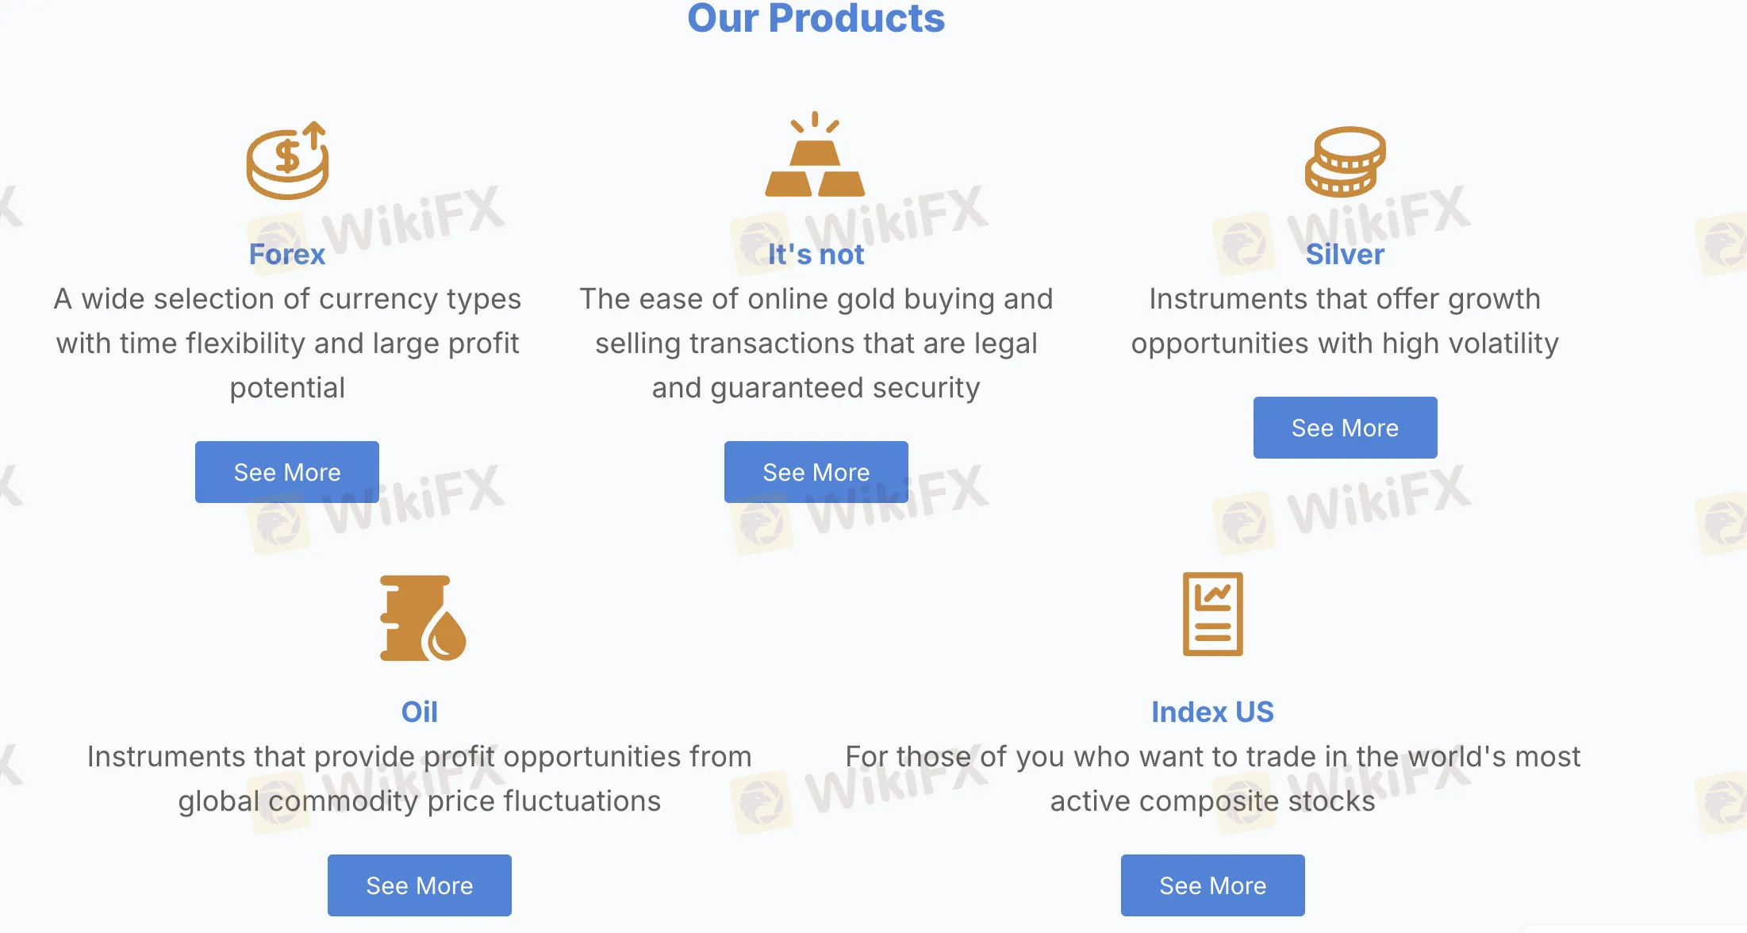The image size is (1747, 933).
Task: Click the Forex heading
Action: click(287, 254)
